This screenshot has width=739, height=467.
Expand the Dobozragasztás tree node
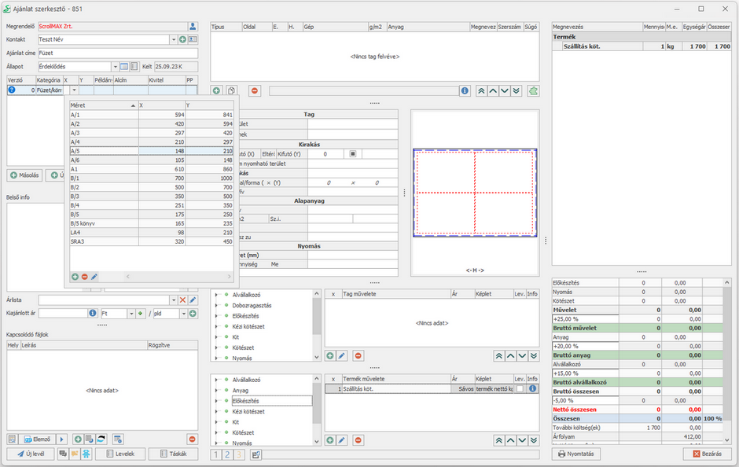pos(218,305)
